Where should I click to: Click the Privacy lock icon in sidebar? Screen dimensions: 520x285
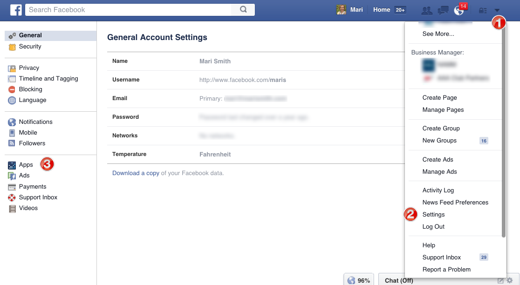point(12,68)
